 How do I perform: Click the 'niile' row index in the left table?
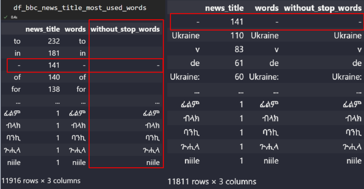14,162
